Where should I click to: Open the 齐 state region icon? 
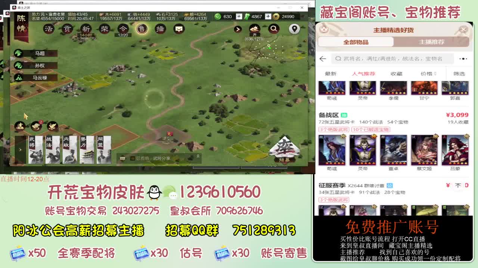(x=255, y=29)
